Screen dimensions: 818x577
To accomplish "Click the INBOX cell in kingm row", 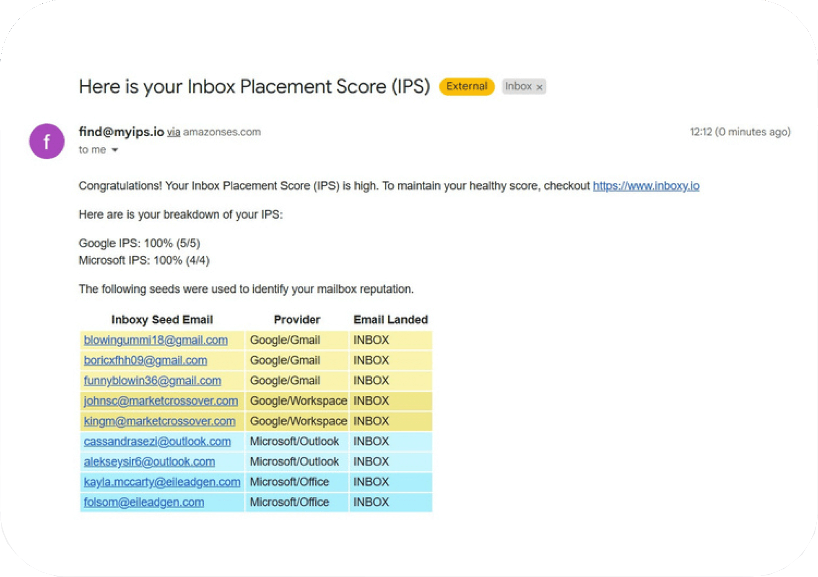I will point(390,421).
